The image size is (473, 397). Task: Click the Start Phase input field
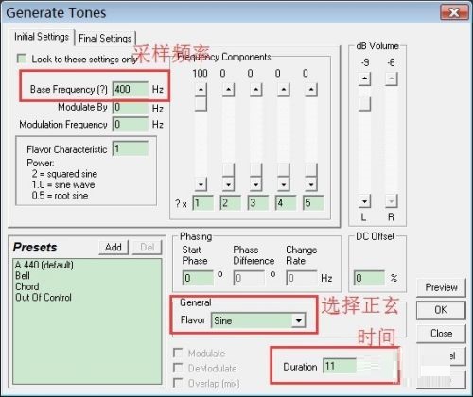click(x=198, y=278)
